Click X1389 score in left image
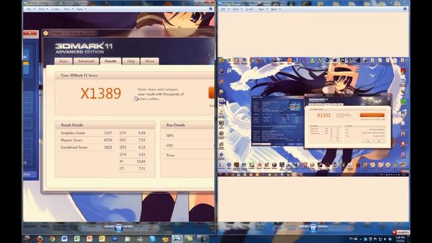The image size is (432, 243). [101, 93]
